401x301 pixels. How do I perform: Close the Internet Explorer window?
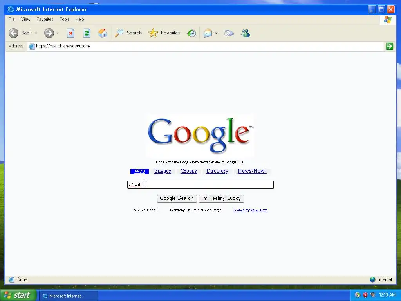coord(391,9)
